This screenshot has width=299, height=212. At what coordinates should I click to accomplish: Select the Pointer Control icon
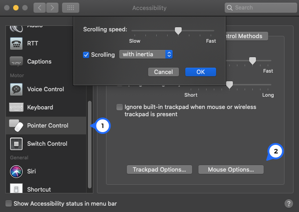(x=16, y=125)
